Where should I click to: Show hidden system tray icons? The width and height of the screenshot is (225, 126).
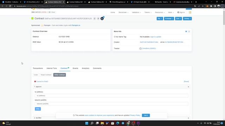198,123
